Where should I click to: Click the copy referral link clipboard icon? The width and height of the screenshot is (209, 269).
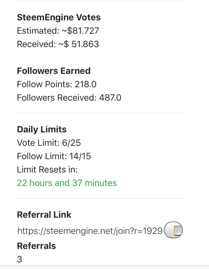174,231
